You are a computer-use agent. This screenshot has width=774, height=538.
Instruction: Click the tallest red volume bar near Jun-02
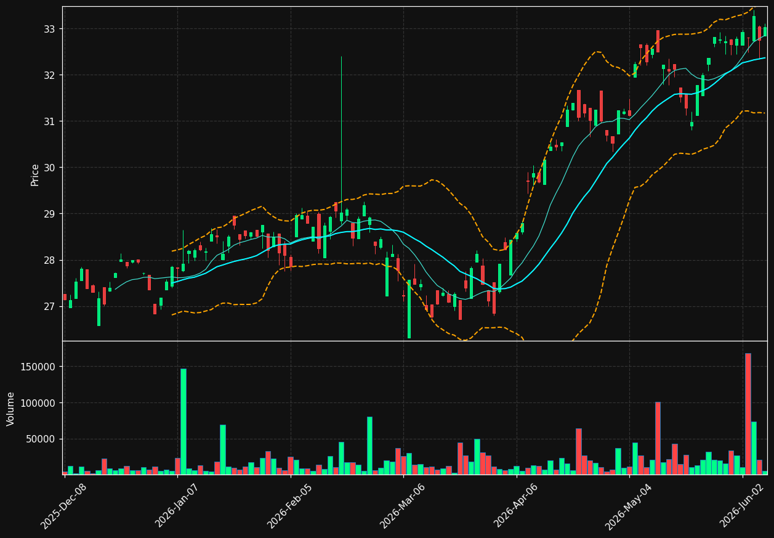coord(748,414)
